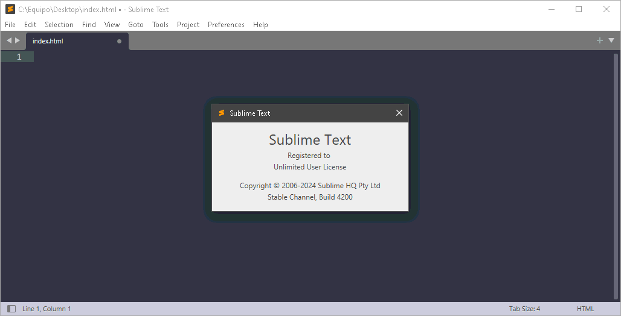Click the Sublime Text logo in dialog title
The height and width of the screenshot is (316, 621).
tap(222, 113)
